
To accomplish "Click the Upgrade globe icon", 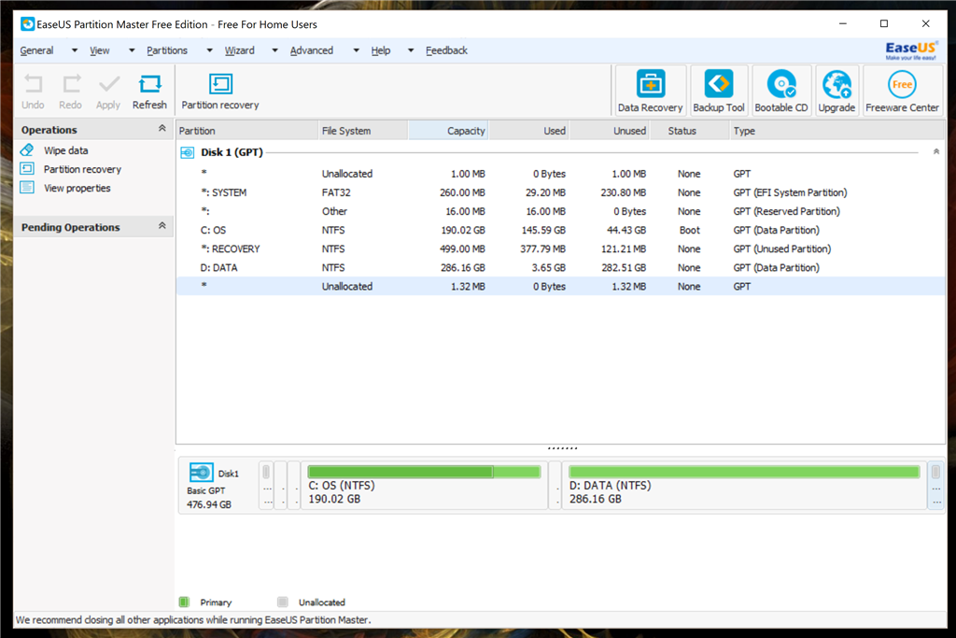I will pyautogui.click(x=836, y=84).
